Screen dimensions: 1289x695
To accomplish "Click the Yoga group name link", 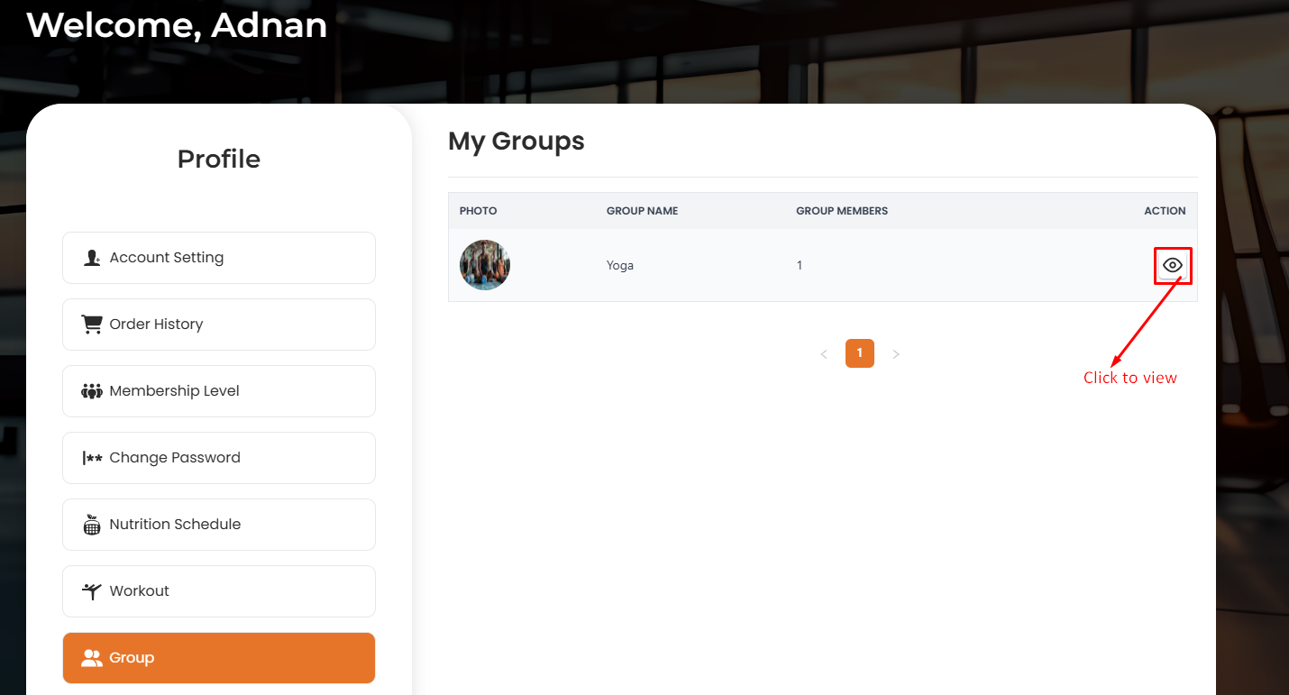I will (620, 265).
